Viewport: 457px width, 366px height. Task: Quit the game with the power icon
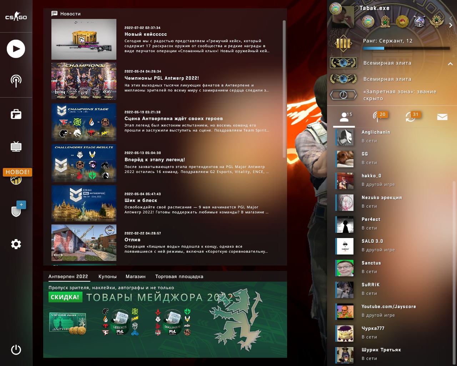tap(16, 350)
